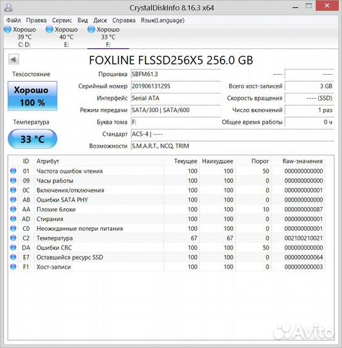342x348 pixels.
Task: Open the Справка menu
Action: point(124,21)
